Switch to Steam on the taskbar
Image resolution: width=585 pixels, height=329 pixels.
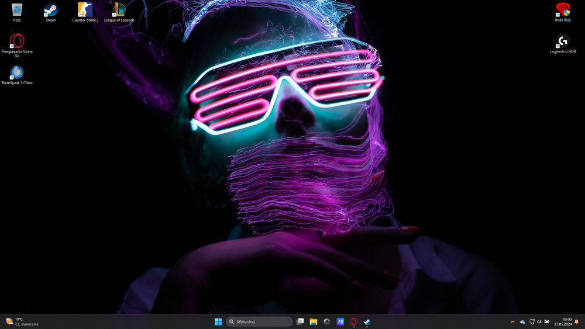(x=367, y=321)
